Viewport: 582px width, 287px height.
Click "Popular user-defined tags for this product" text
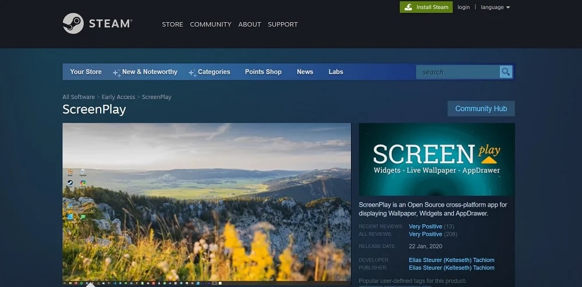click(x=413, y=281)
